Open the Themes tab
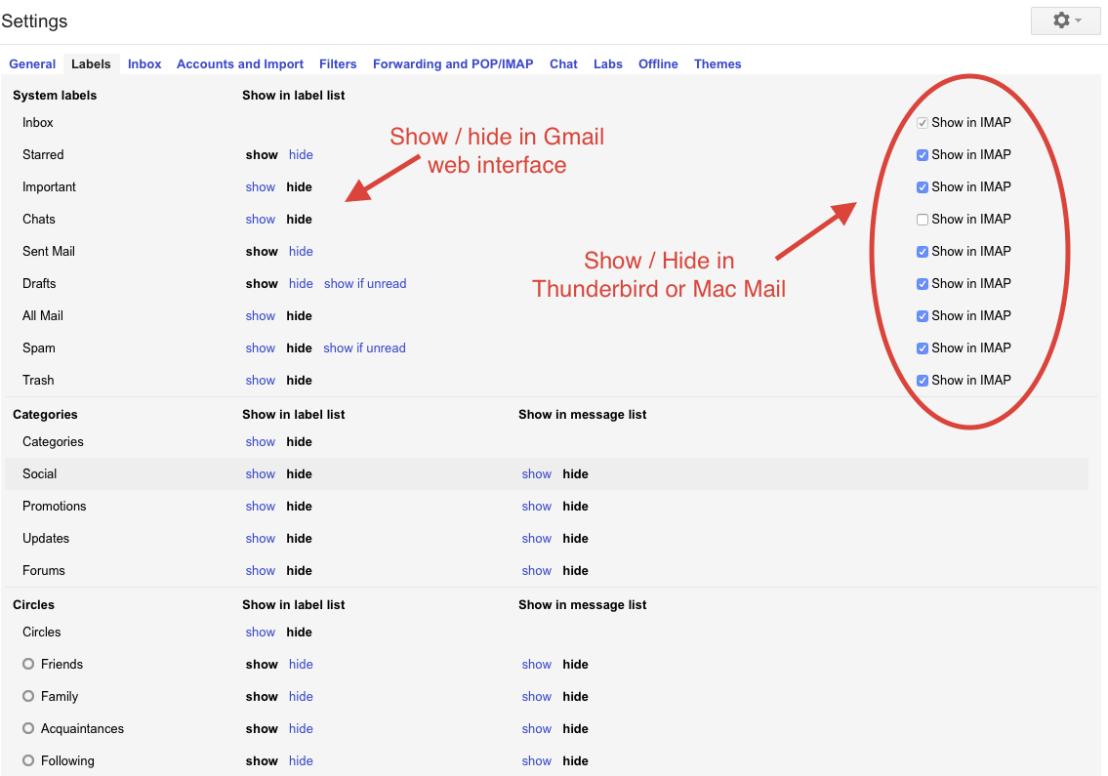 pyautogui.click(x=718, y=64)
